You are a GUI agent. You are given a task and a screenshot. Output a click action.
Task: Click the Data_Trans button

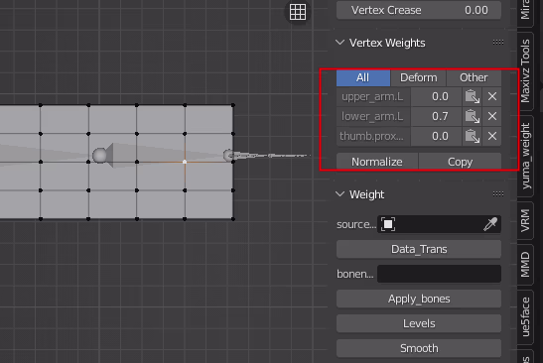[419, 249]
